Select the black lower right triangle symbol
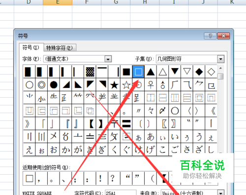This screenshot has width=246, height=195. pyautogui.click(x=66, y=85)
